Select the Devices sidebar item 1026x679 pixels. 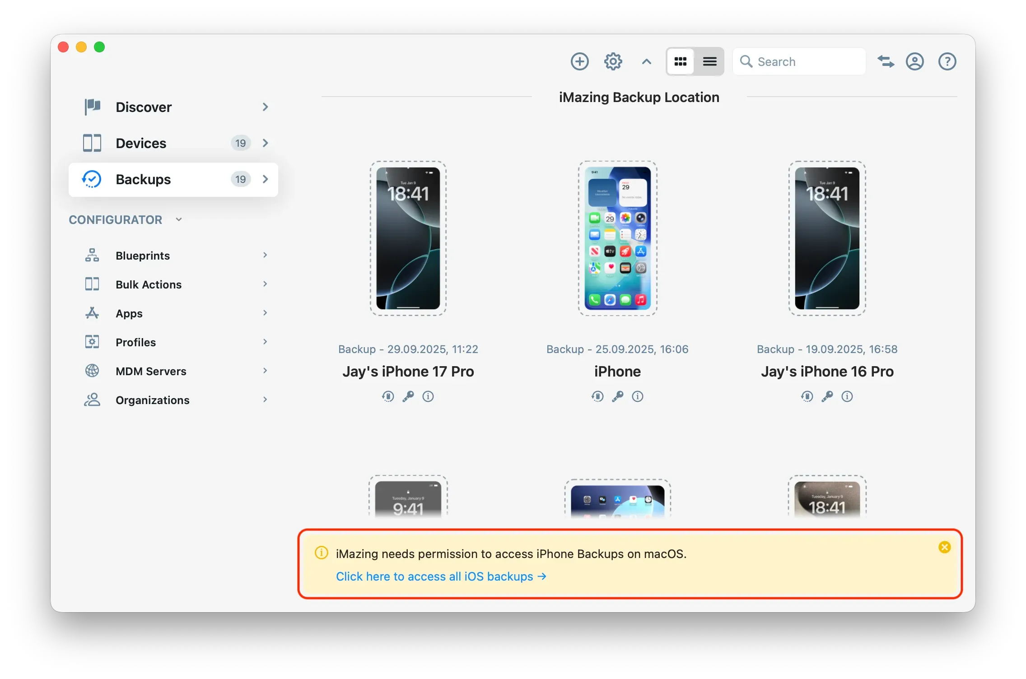click(140, 143)
